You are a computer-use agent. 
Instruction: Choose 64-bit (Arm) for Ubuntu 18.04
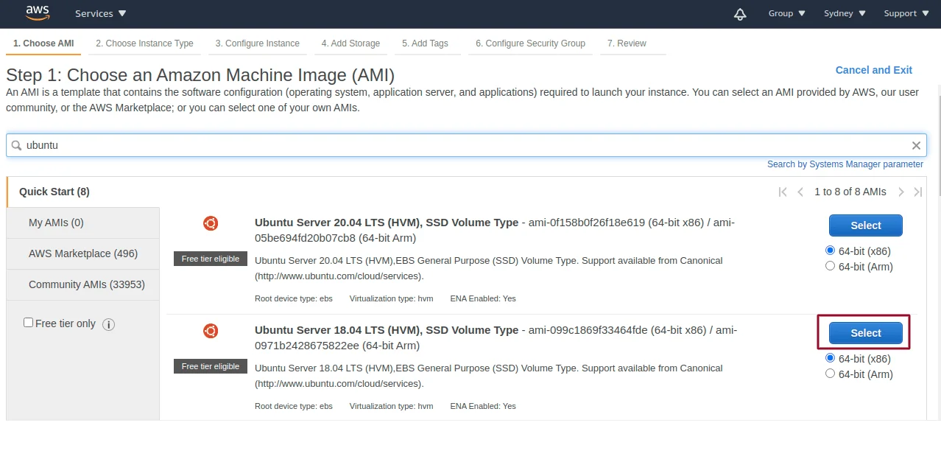[x=831, y=374]
